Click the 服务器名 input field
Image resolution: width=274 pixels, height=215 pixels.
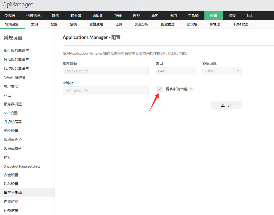pos(106,71)
